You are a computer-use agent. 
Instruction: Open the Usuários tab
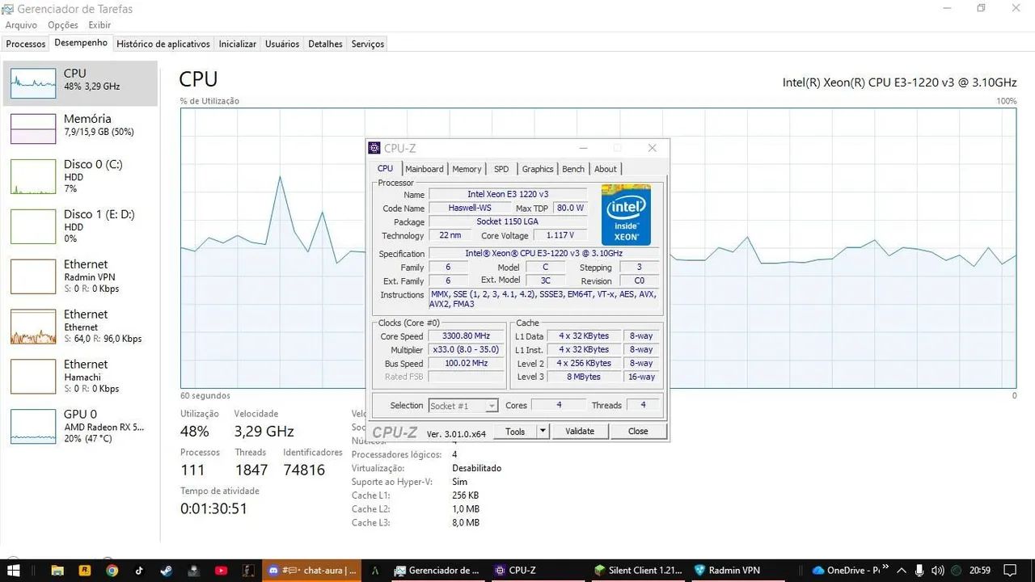click(282, 44)
